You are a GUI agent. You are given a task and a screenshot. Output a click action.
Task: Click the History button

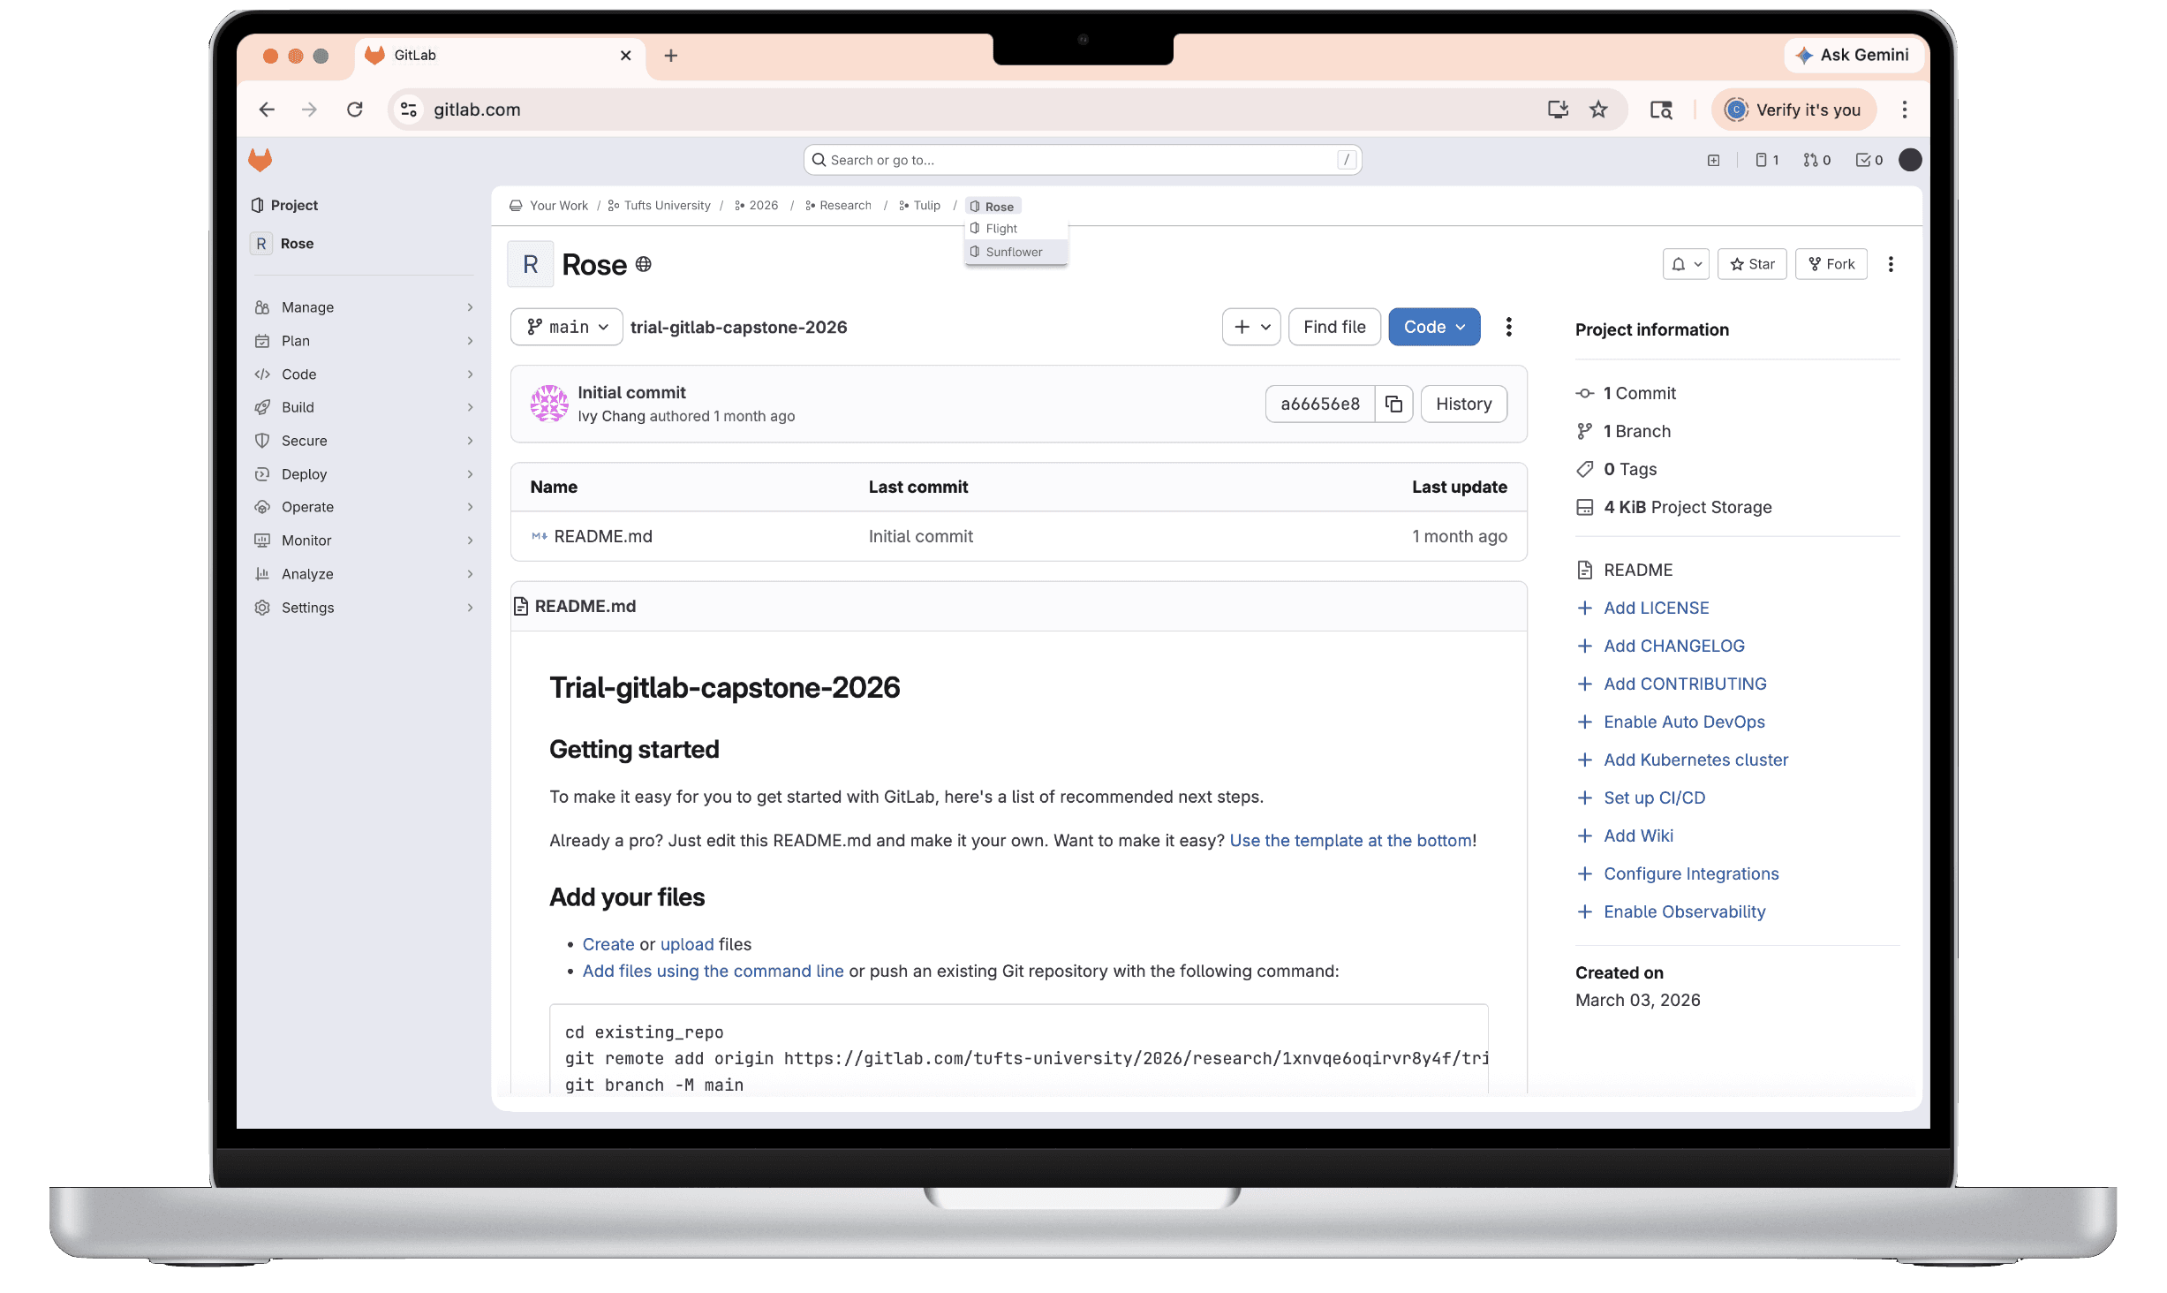[x=1463, y=404]
